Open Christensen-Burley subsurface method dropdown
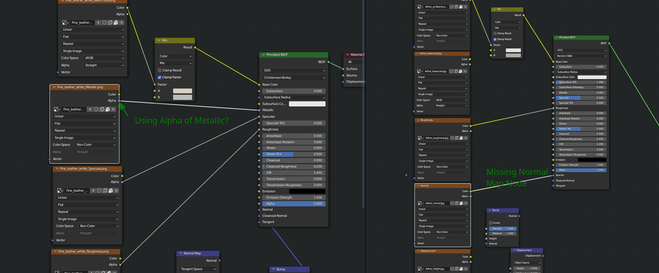The height and width of the screenshot is (273, 659). tap(294, 78)
